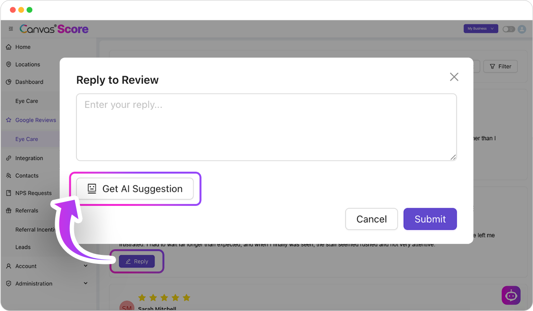This screenshot has width=533, height=311.
Task: Click the Locations pin icon
Action: point(9,64)
